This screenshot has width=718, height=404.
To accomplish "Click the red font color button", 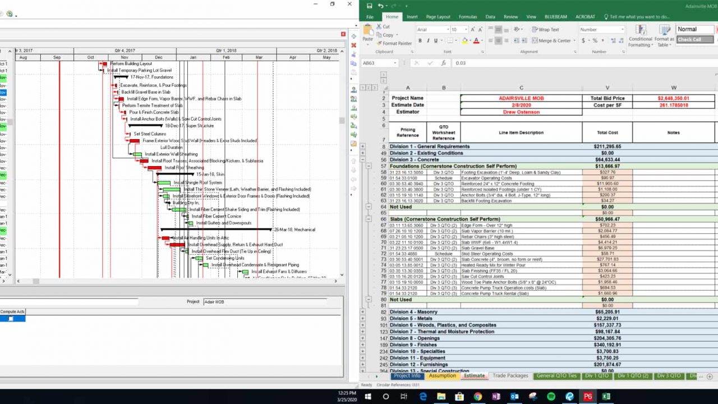I will (476, 40).
